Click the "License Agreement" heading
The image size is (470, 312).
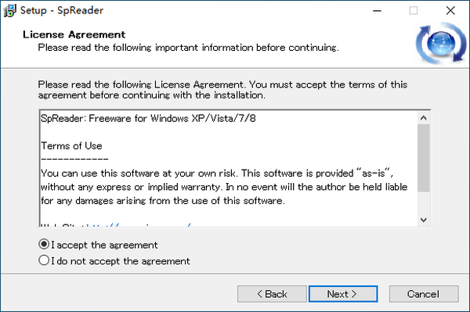[74, 34]
